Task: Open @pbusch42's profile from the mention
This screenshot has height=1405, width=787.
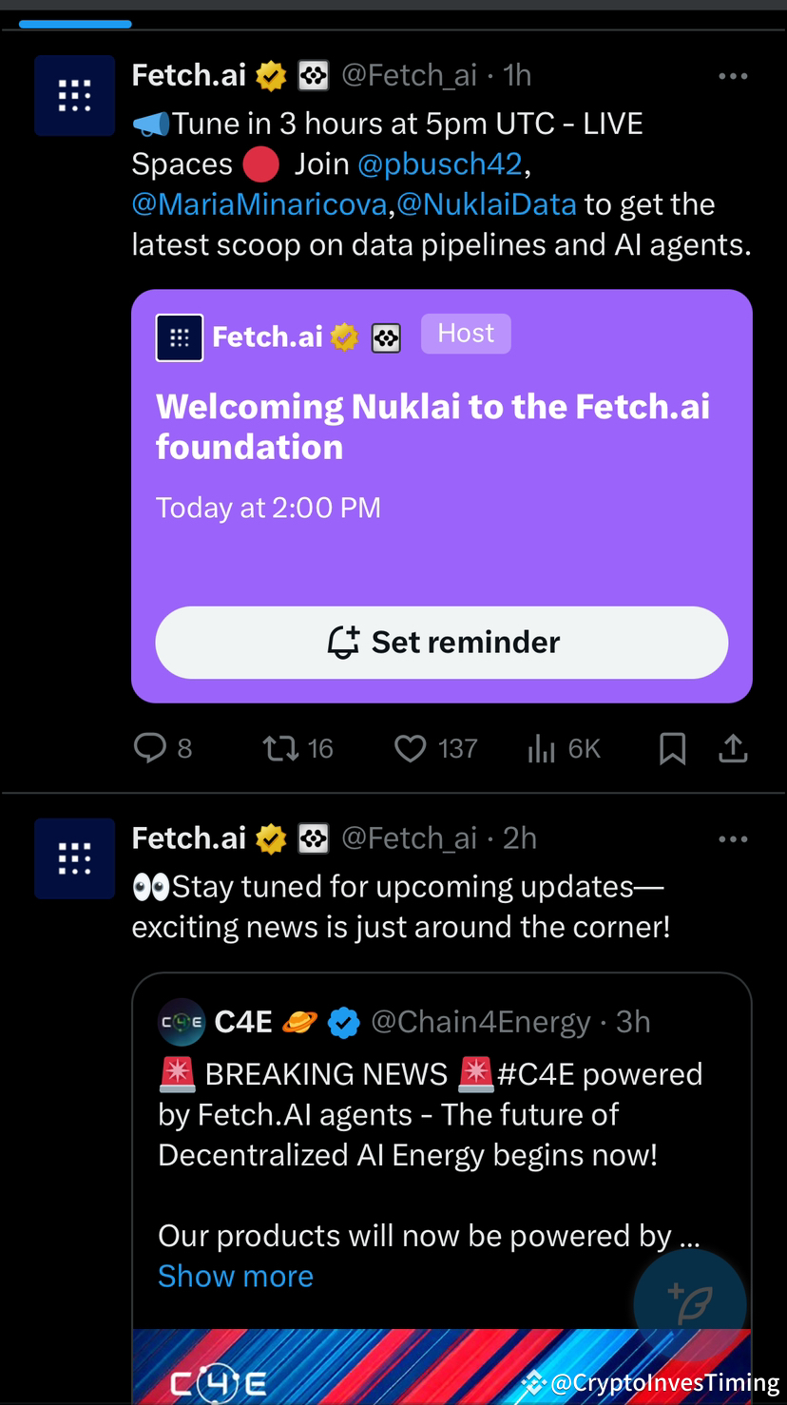Action: [440, 164]
